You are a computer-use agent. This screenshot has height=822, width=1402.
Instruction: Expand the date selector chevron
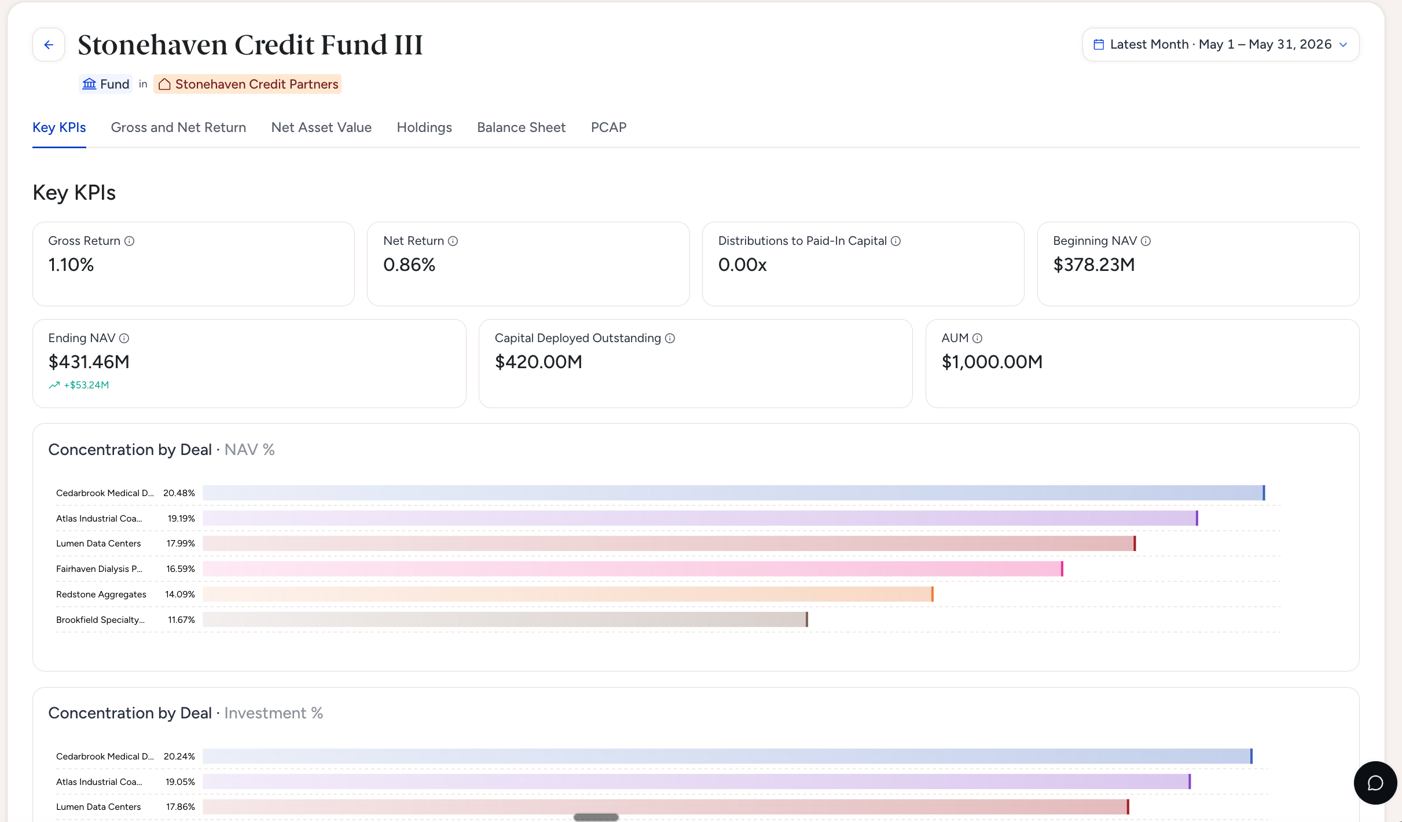[1344, 45]
